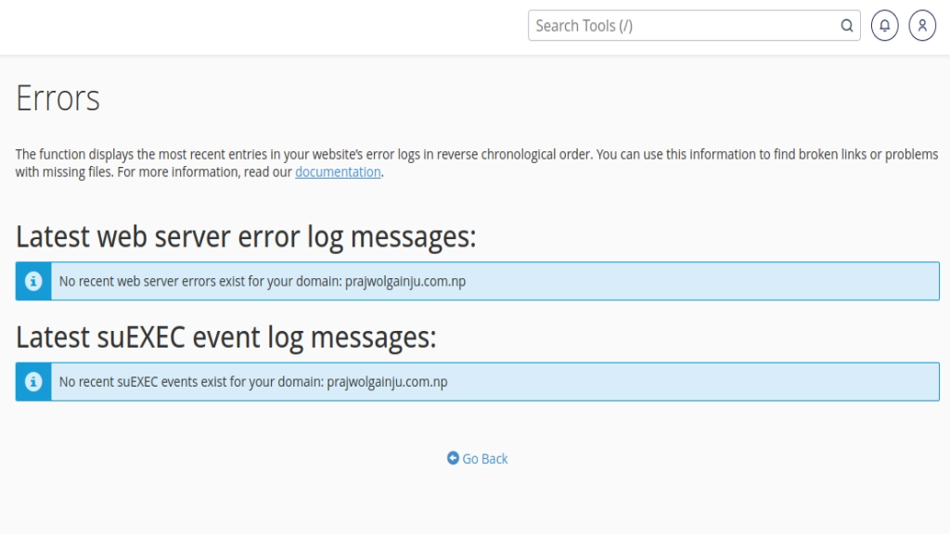
Task: Open the documentation link
Action: 338,172
